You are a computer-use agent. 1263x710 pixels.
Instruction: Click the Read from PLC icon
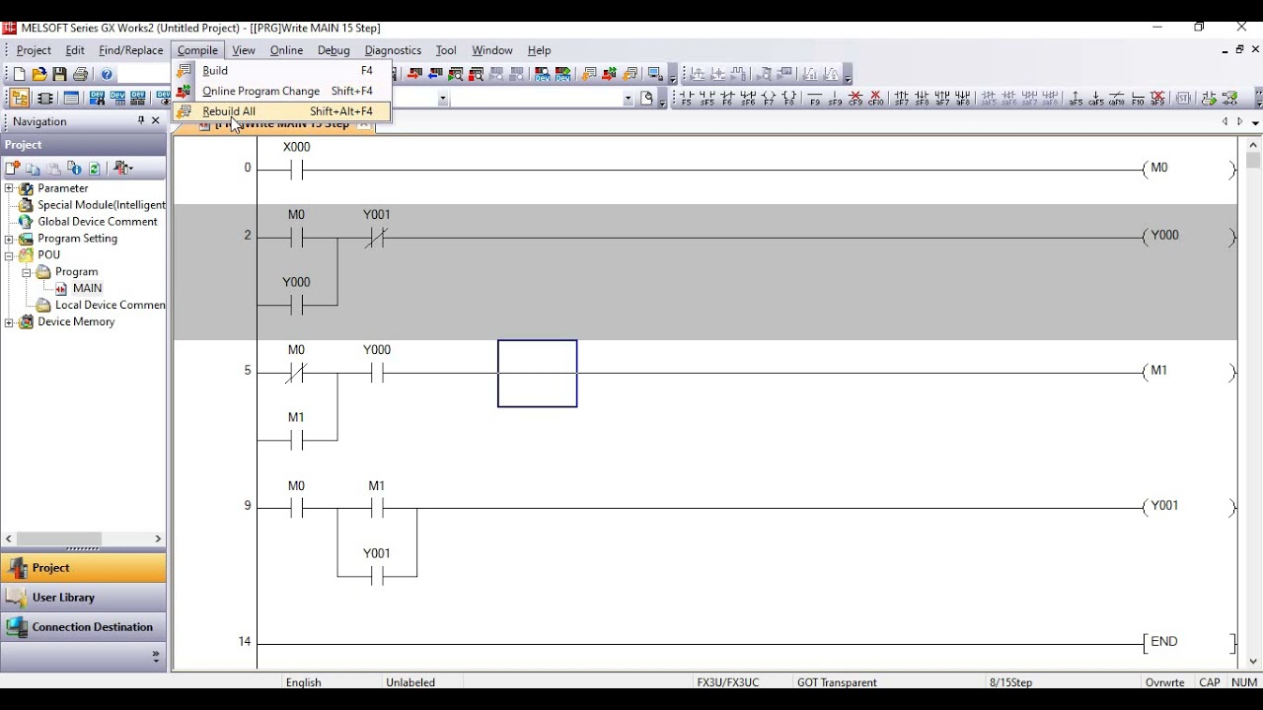[435, 74]
